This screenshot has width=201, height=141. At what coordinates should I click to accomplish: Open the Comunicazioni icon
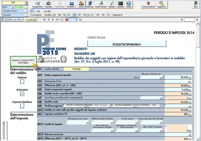pyautogui.click(x=148, y=5)
